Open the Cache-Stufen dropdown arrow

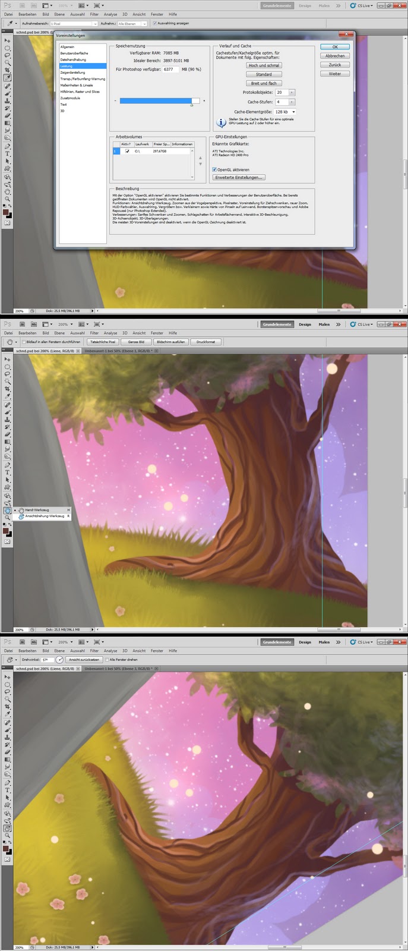pyautogui.click(x=292, y=102)
